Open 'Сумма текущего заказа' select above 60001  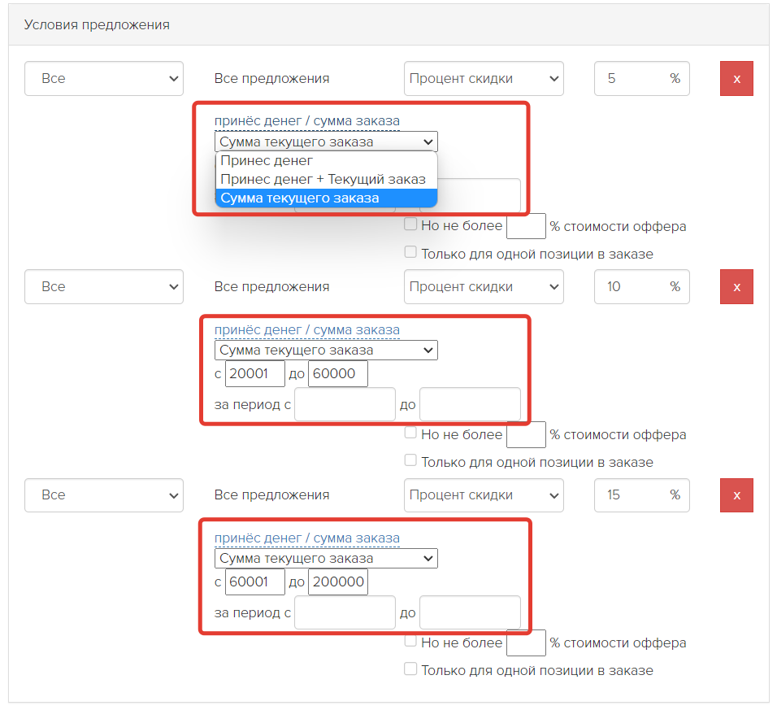[x=326, y=558]
